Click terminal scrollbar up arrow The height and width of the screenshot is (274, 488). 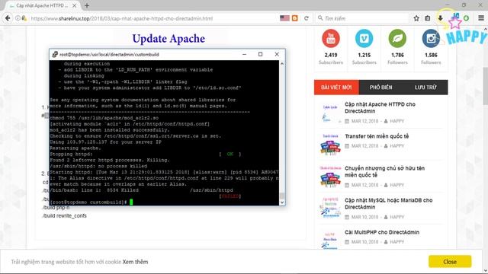282,64
